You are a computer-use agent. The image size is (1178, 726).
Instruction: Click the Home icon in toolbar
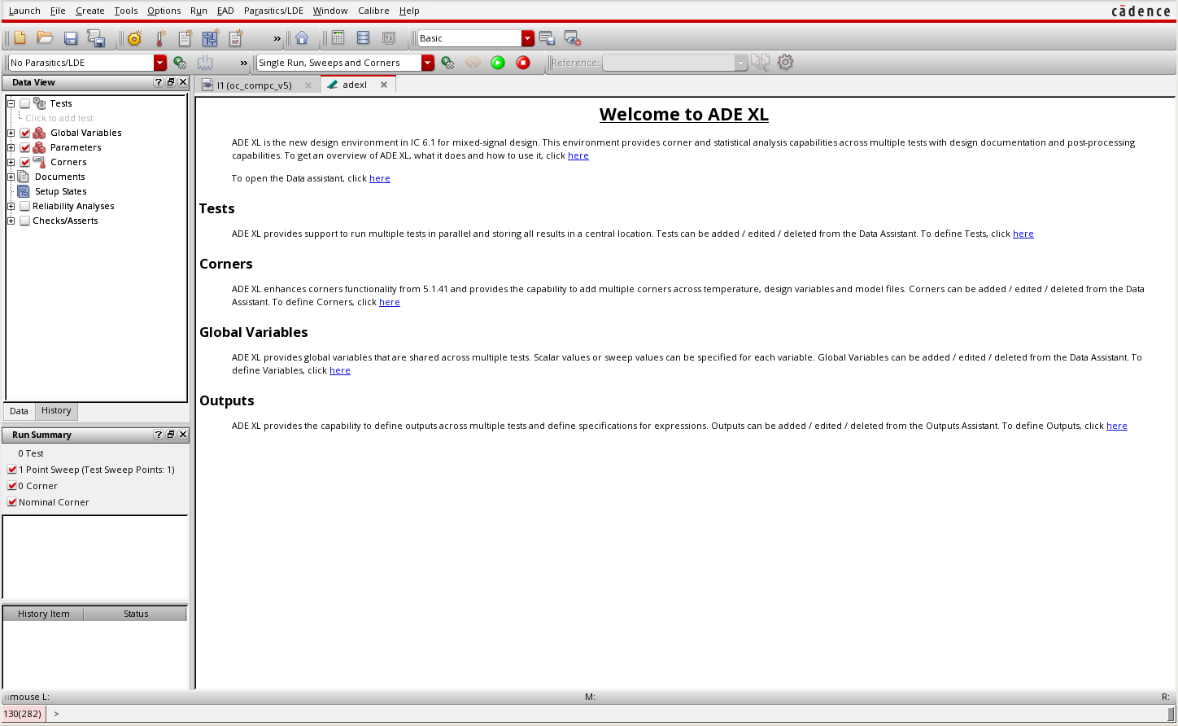coord(302,38)
